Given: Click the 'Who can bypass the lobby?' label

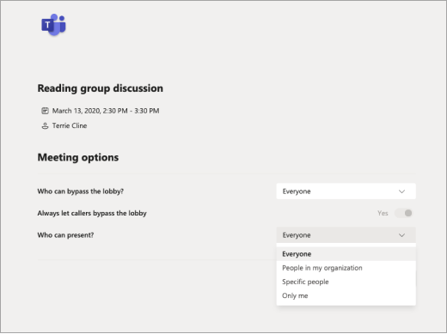Looking at the screenshot, I should click(81, 191).
